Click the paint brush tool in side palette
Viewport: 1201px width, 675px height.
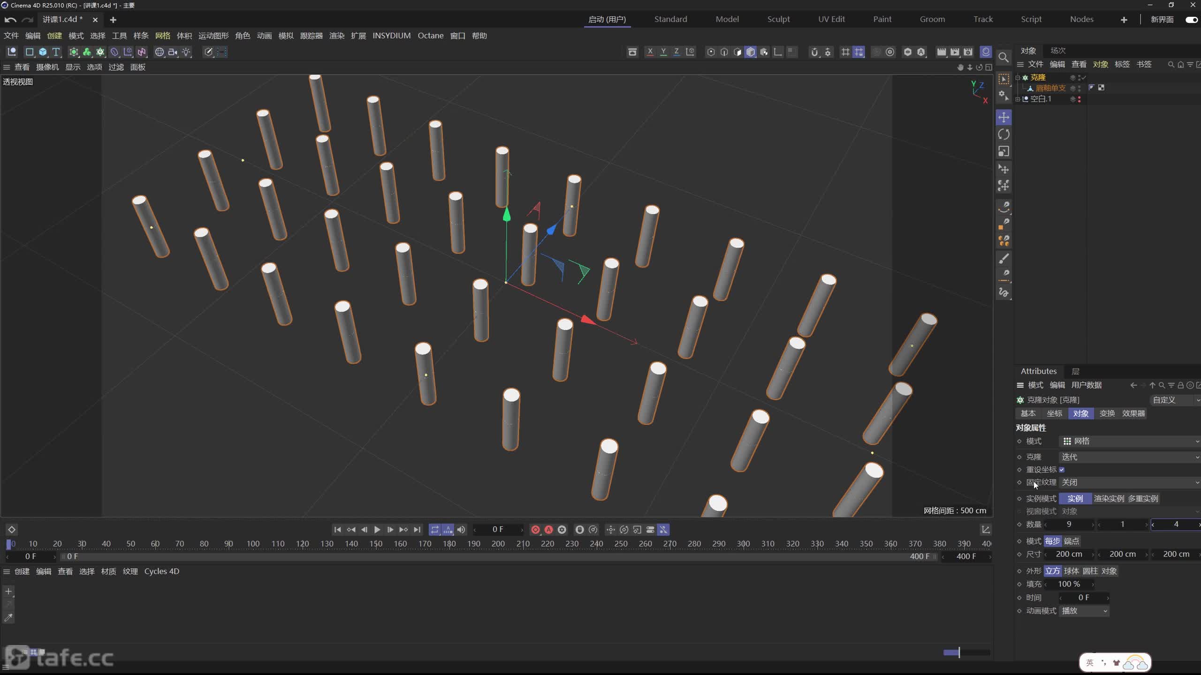1003,258
